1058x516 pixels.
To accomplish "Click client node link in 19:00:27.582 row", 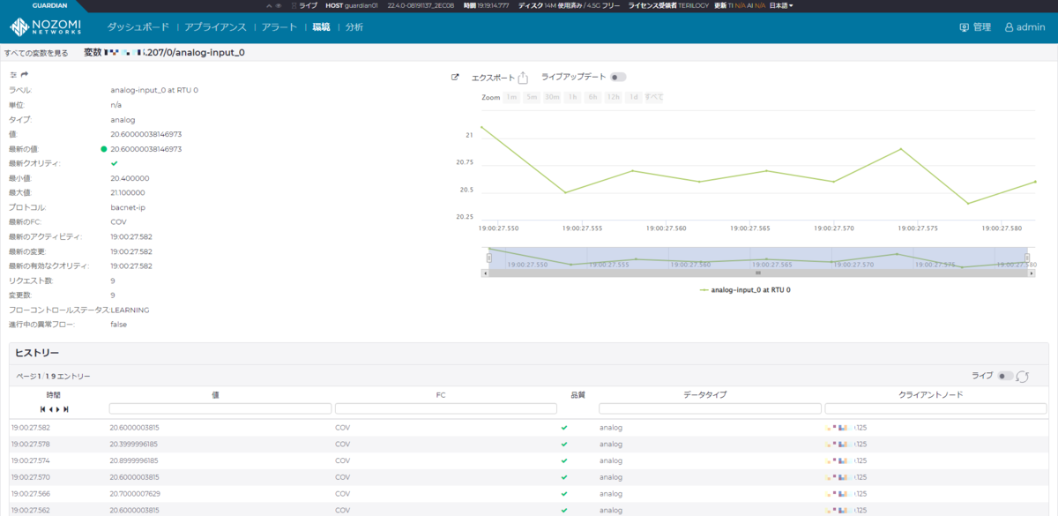I will pos(846,428).
